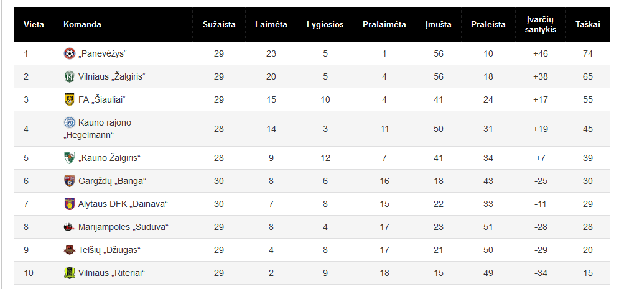Sort table by Taškai column header
This screenshot has width=619, height=289.
tap(588, 24)
